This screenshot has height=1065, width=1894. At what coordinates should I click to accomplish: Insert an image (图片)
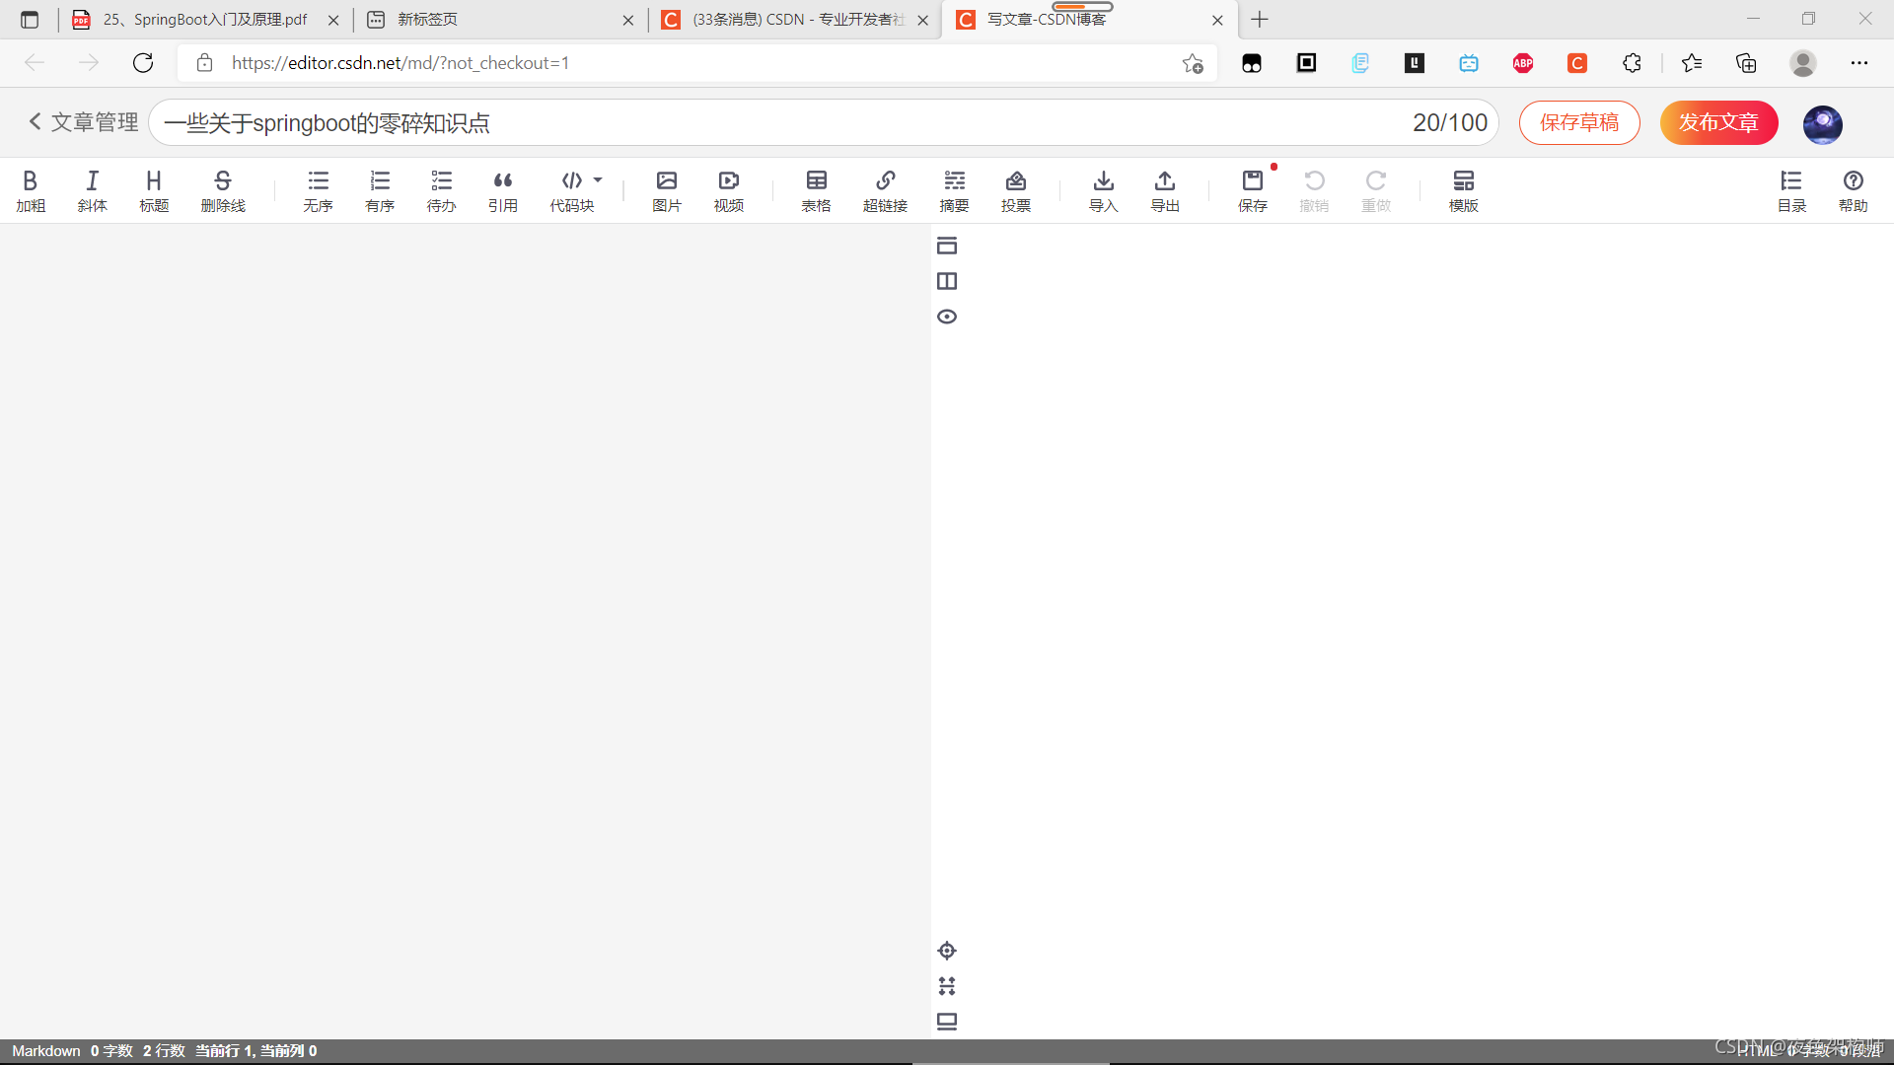(x=667, y=190)
